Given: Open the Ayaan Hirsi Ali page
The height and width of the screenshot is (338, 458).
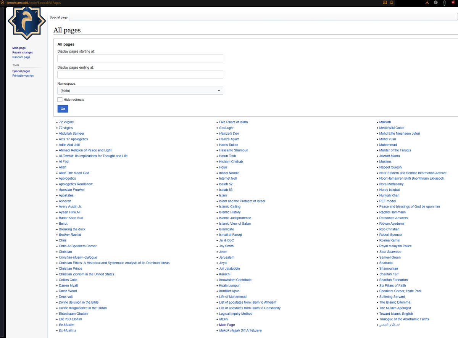Looking at the screenshot, I should [x=69, y=212].
